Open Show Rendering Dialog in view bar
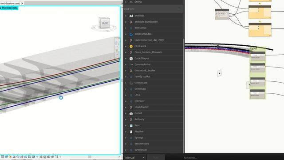284x160 pixels. click(x=18, y=156)
